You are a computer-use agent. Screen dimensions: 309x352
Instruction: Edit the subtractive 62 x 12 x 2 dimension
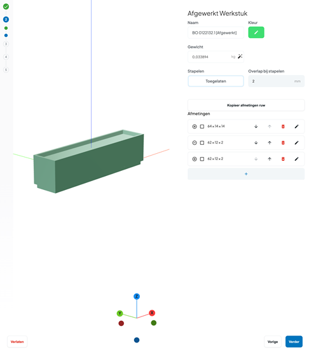[296, 142]
